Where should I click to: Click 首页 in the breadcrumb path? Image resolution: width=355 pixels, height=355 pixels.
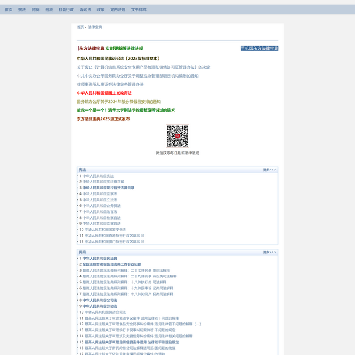click(80, 27)
